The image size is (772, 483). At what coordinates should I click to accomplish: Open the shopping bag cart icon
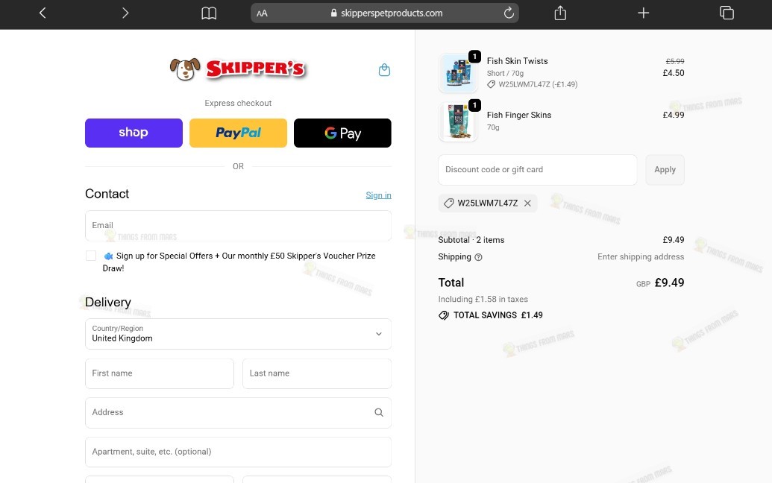point(385,70)
